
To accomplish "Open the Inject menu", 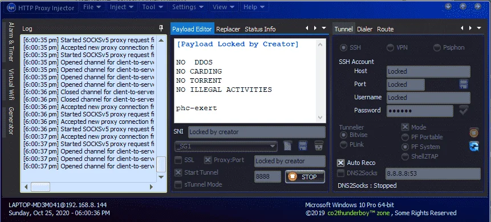I will click(121, 7).
